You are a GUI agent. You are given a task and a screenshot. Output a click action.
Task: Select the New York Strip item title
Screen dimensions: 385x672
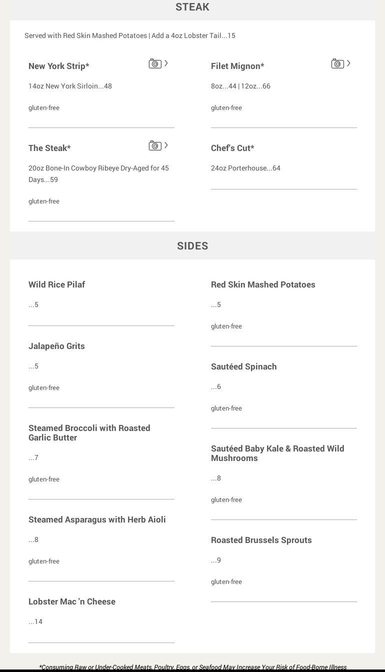tap(58, 66)
